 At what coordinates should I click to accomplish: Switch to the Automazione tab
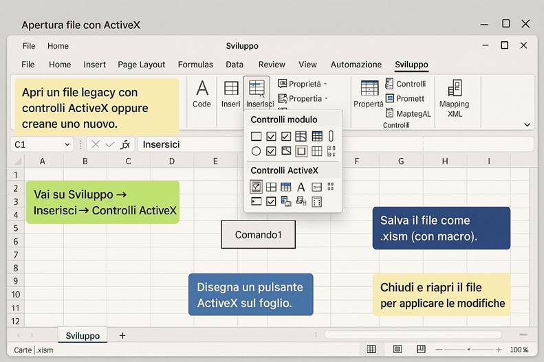pyautogui.click(x=356, y=65)
